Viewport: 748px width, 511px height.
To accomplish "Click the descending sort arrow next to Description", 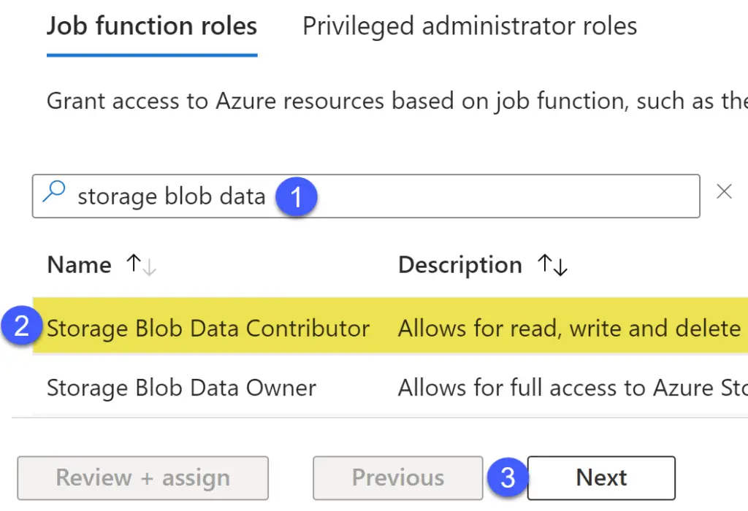I will point(560,269).
